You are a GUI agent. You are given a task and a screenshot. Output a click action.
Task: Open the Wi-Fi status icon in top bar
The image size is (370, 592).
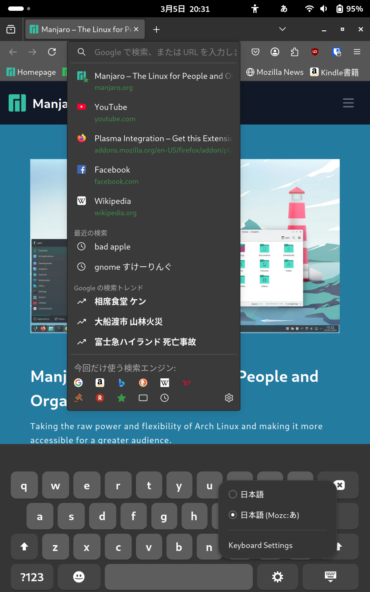pos(309,9)
